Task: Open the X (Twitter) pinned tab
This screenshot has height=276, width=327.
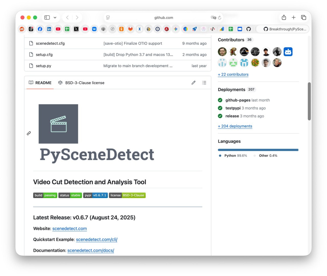Action: pyautogui.click(x=76, y=29)
